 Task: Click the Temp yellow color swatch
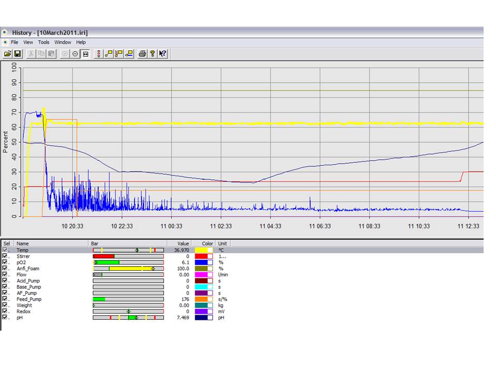click(200, 250)
